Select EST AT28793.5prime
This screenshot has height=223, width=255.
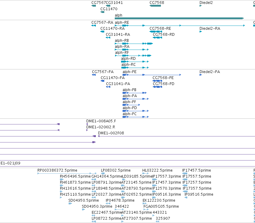[123, 191]
